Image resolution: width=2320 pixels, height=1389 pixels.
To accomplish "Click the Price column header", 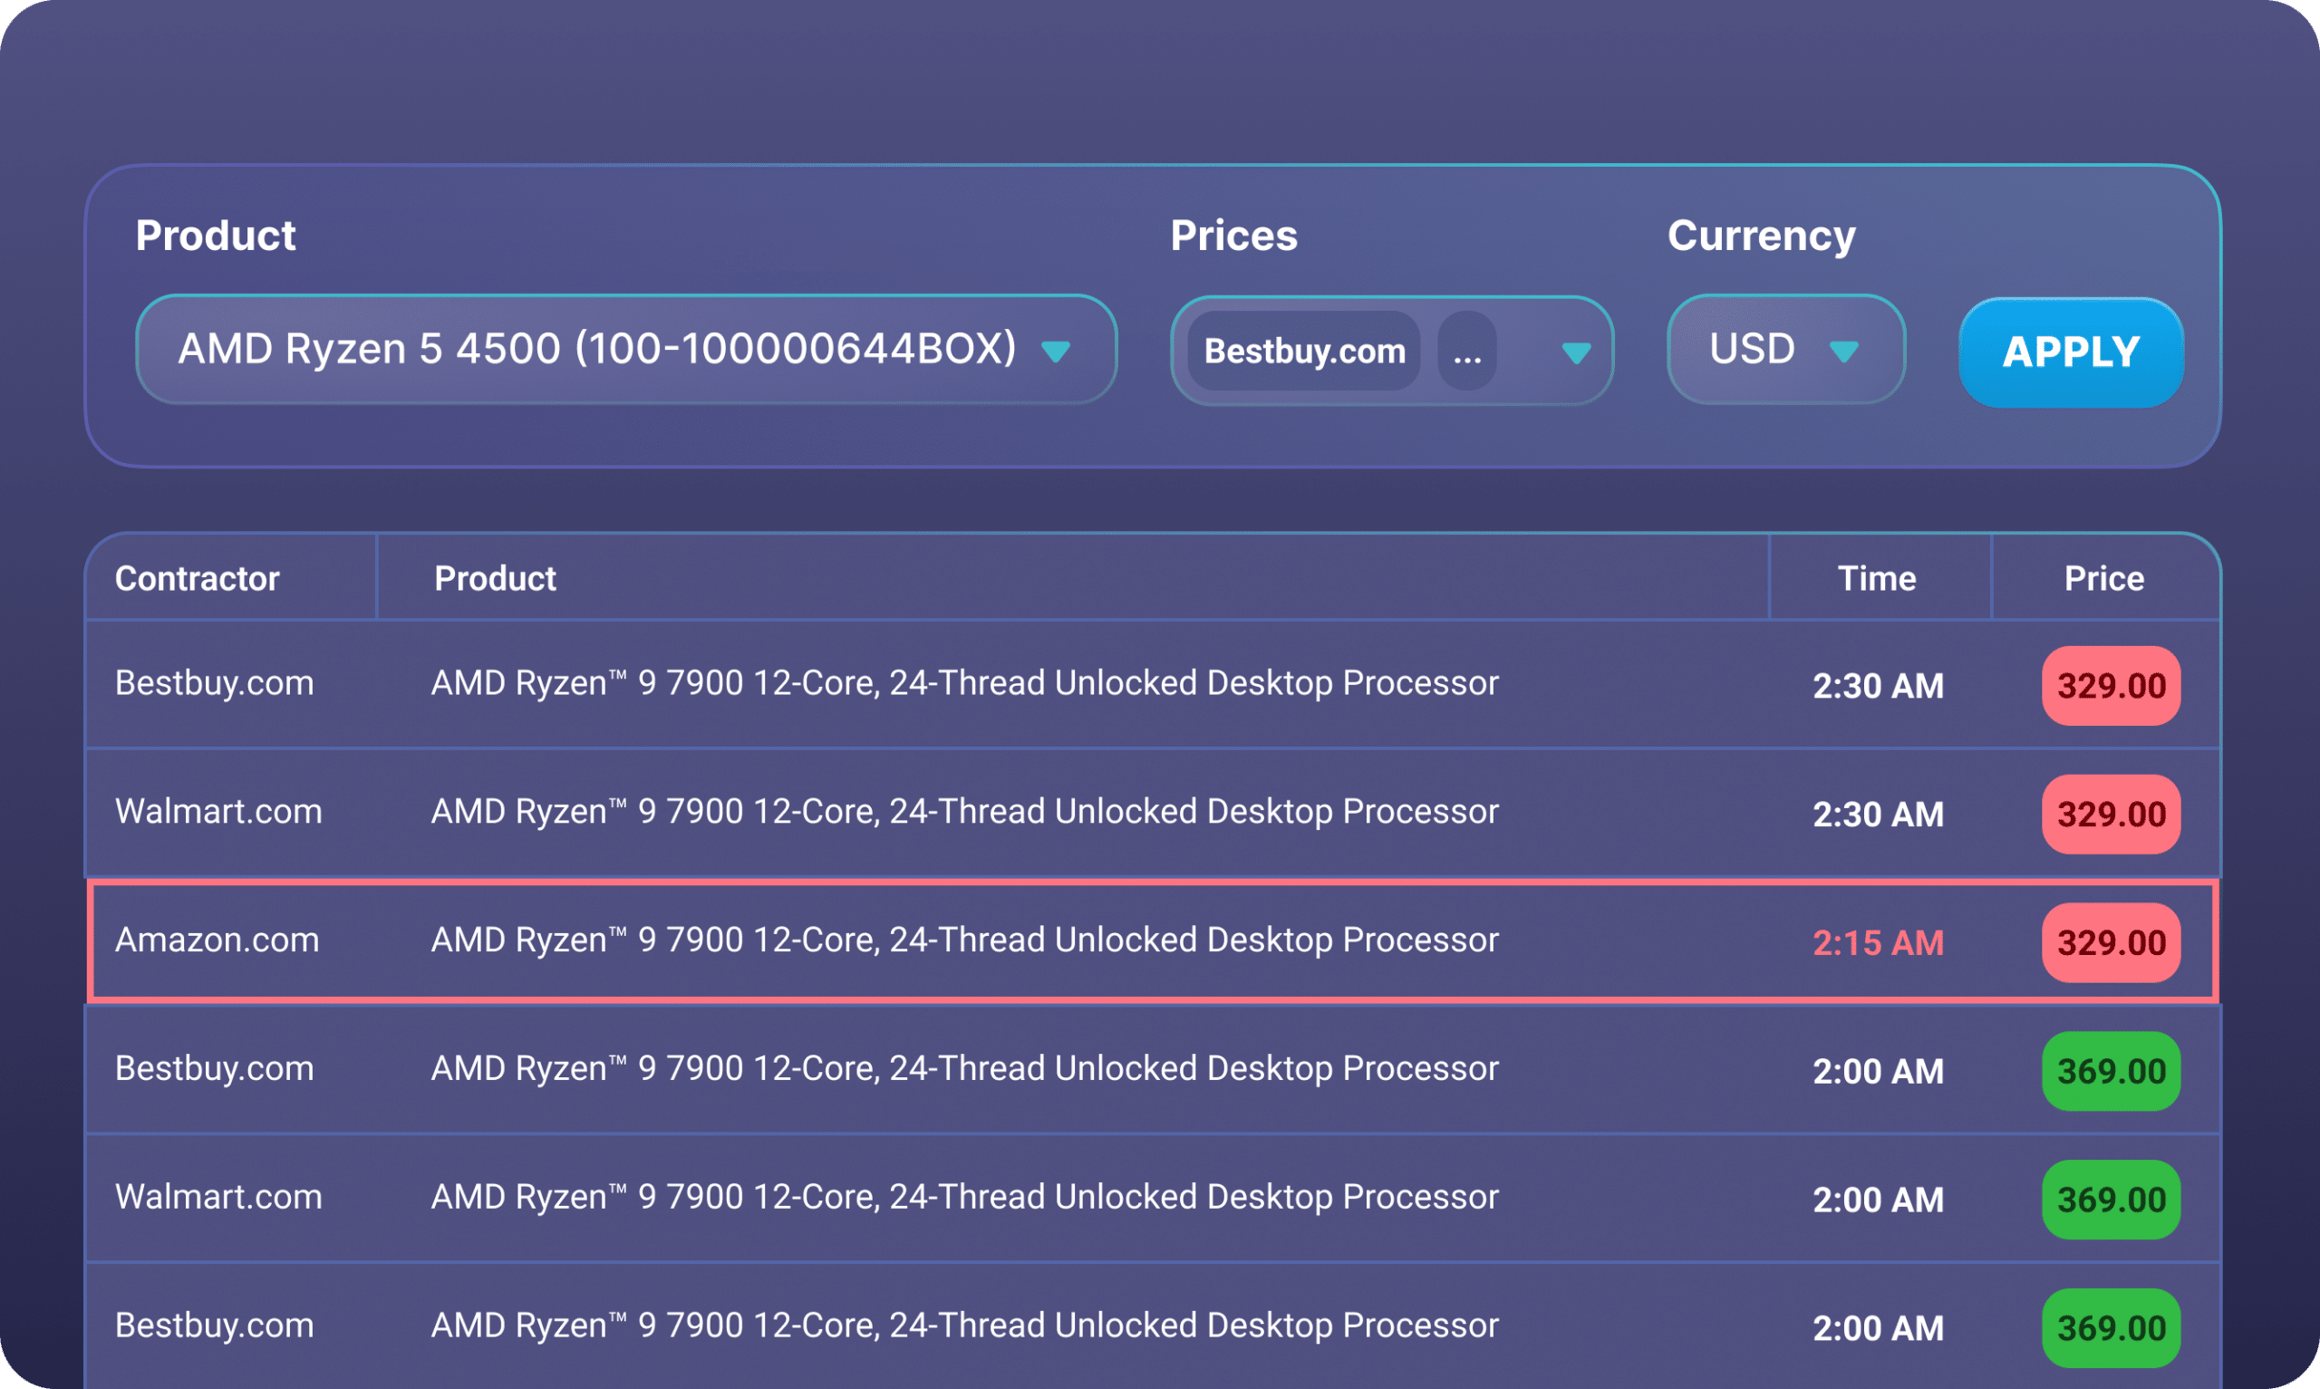I will pyautogui.click(x=2103, y=578).
